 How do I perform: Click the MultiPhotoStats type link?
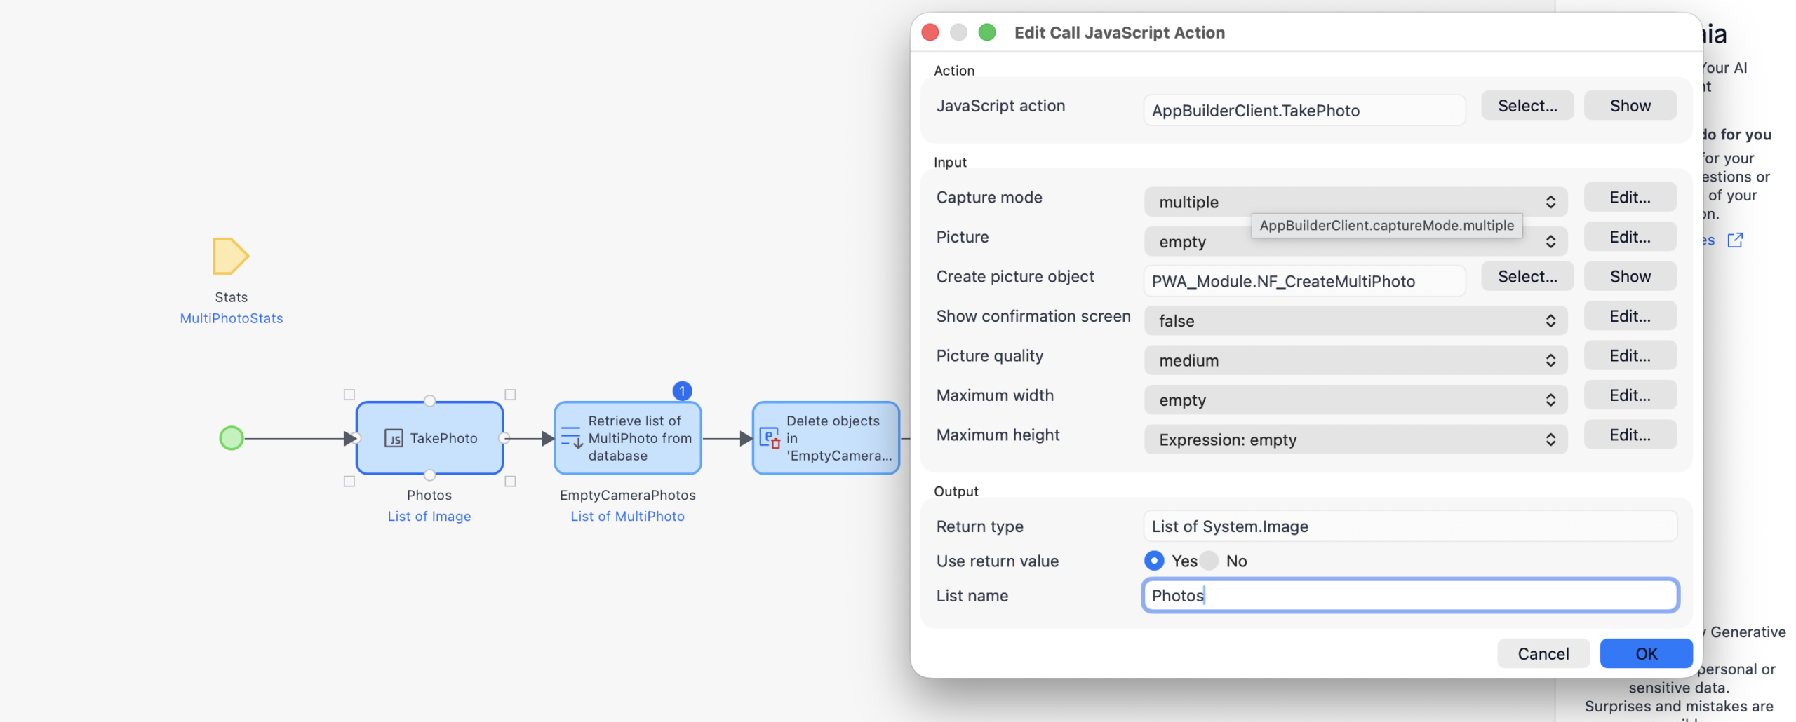click(232, 318)
